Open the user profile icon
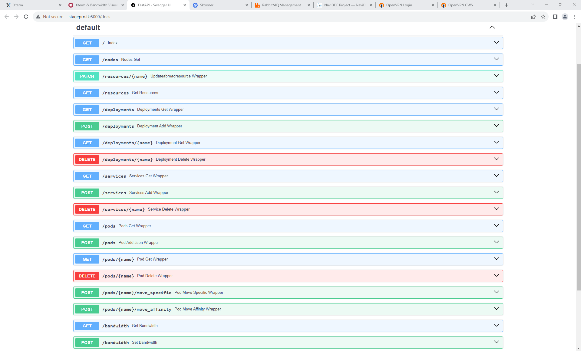This screenshot has height=351, width=581. pos(565,17)
